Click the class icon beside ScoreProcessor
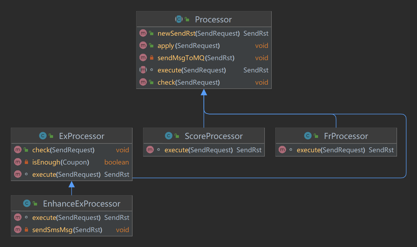The height and width of the screenshot is (247, 417). (169, 136)
